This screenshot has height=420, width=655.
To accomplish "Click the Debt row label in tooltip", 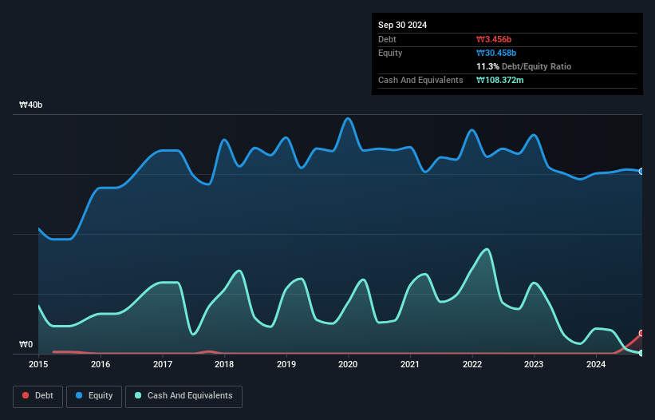I will (x=387, y=39).
